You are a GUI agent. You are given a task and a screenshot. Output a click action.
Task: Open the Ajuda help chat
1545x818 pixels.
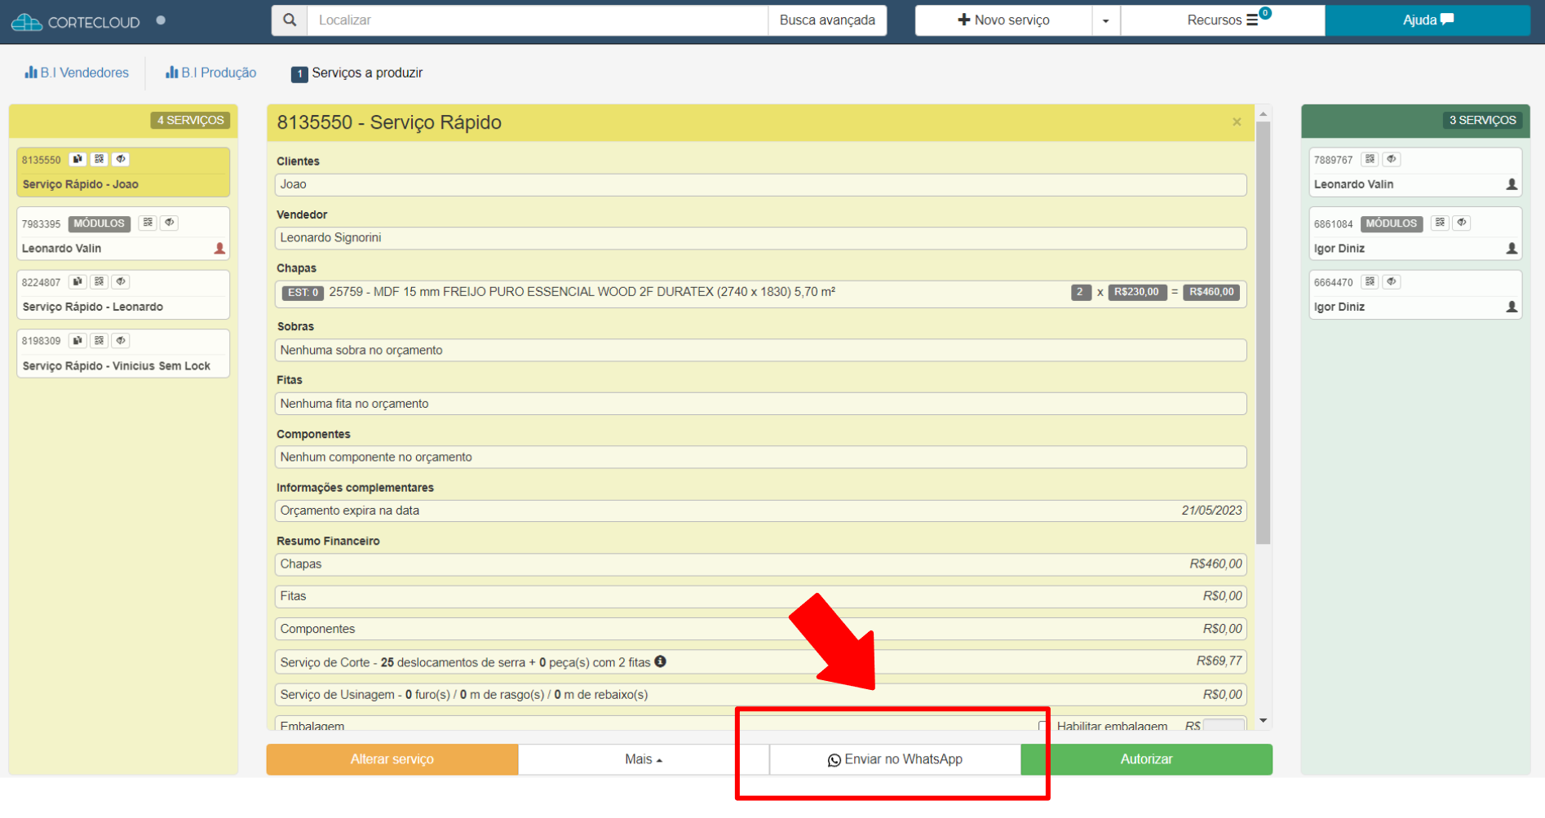[1428, 20]
